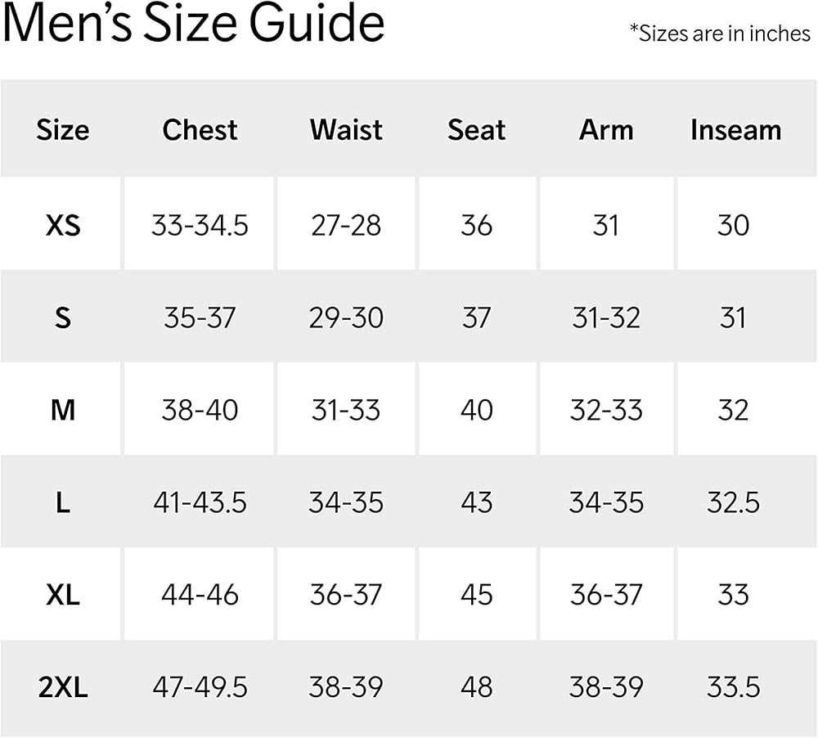Click the Men's Size Guide title
818x738 pixels.
click(193, 25)
